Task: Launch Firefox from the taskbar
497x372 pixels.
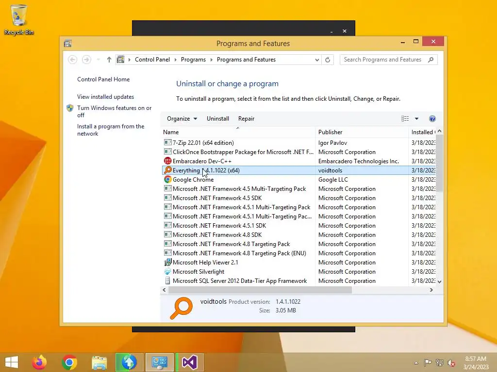Action: pyautogui.click(x=39, y=362)
